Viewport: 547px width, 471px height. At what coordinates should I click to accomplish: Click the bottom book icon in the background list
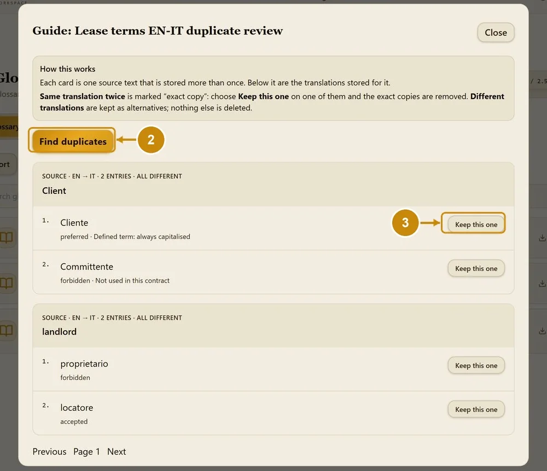point(6,330)
